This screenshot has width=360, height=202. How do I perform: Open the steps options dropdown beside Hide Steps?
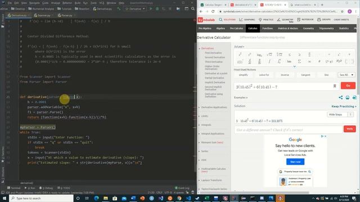tap(350, 114)
